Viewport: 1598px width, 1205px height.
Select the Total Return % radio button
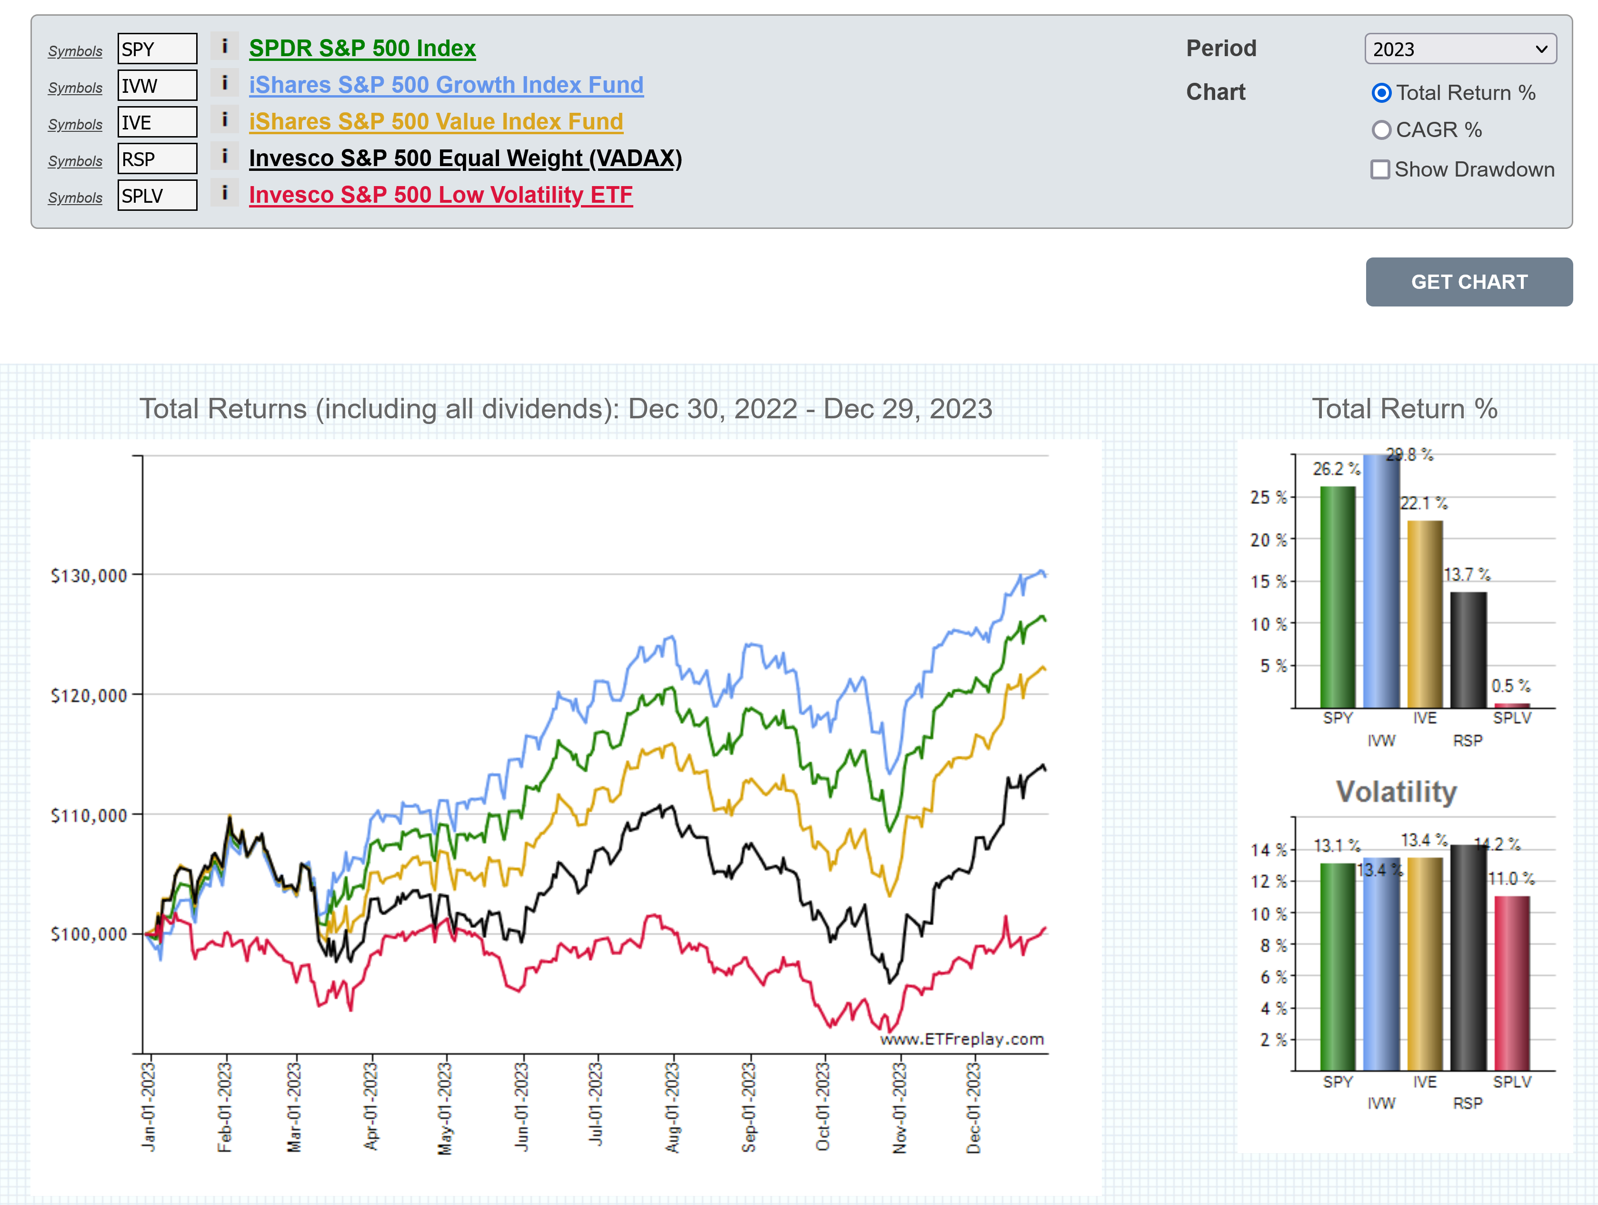(1380, 93)
